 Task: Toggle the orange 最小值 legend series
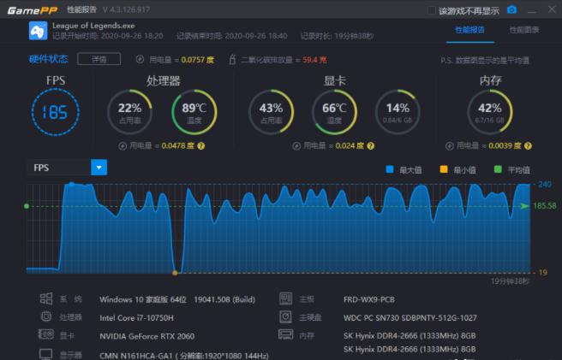click(444, 169)
